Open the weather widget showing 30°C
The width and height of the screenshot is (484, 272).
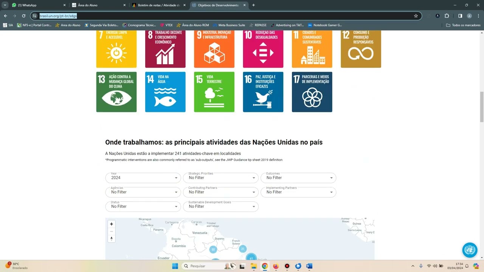[x=17, y=266]
